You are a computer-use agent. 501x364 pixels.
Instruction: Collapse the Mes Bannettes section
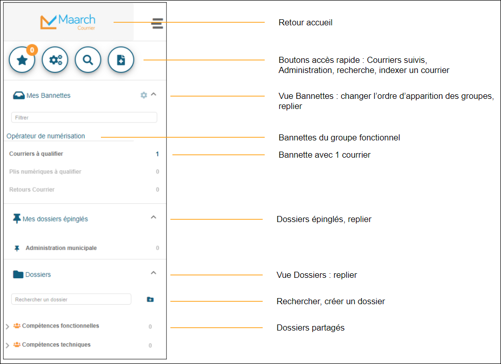[x=154, y=94]
